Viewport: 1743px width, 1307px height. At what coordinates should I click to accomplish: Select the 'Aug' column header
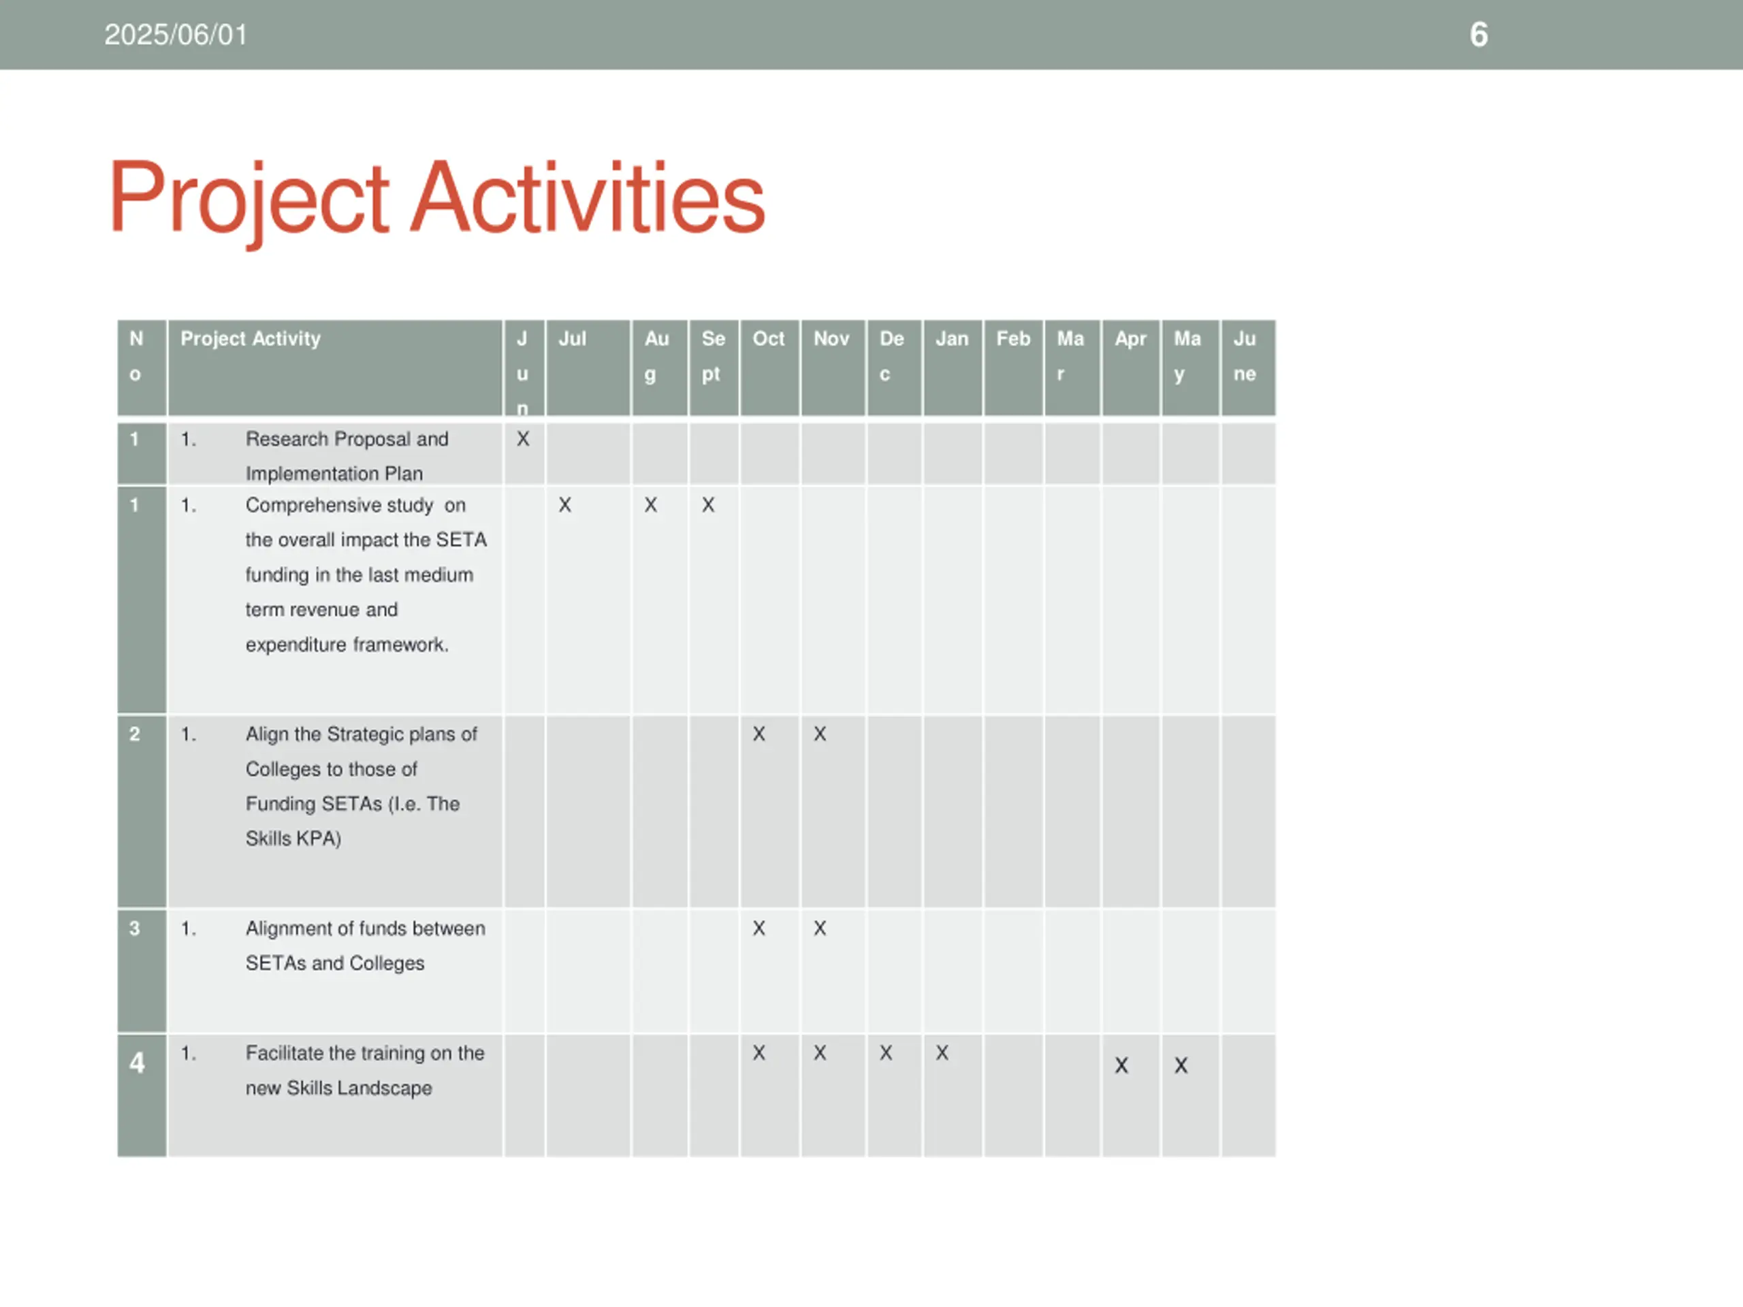660,368
